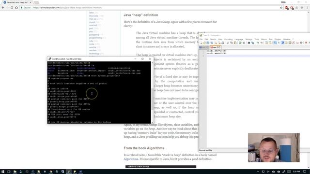The height and width of the screenshot is (174, 310).
Task: Open the mac os x category link
Action: click(93, 19)
